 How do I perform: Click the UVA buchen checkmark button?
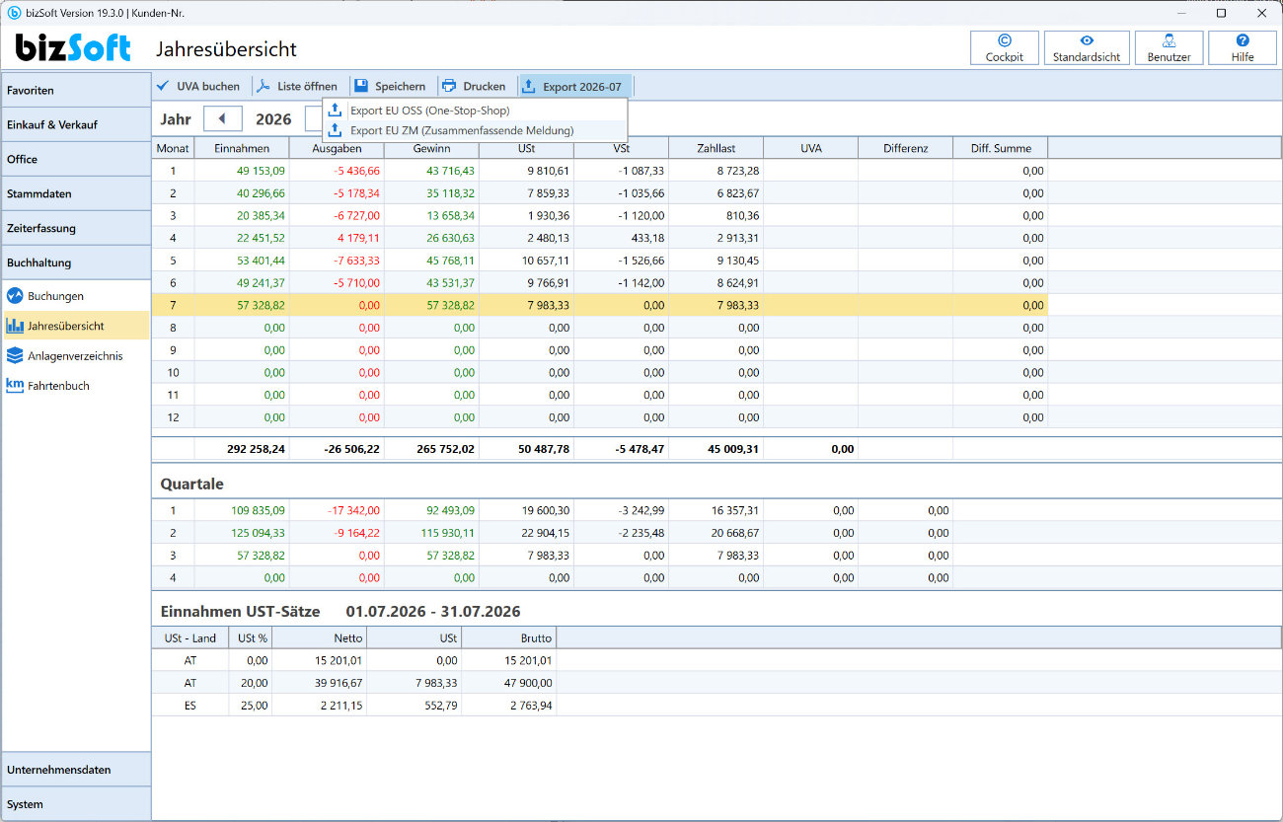(198, 86)
